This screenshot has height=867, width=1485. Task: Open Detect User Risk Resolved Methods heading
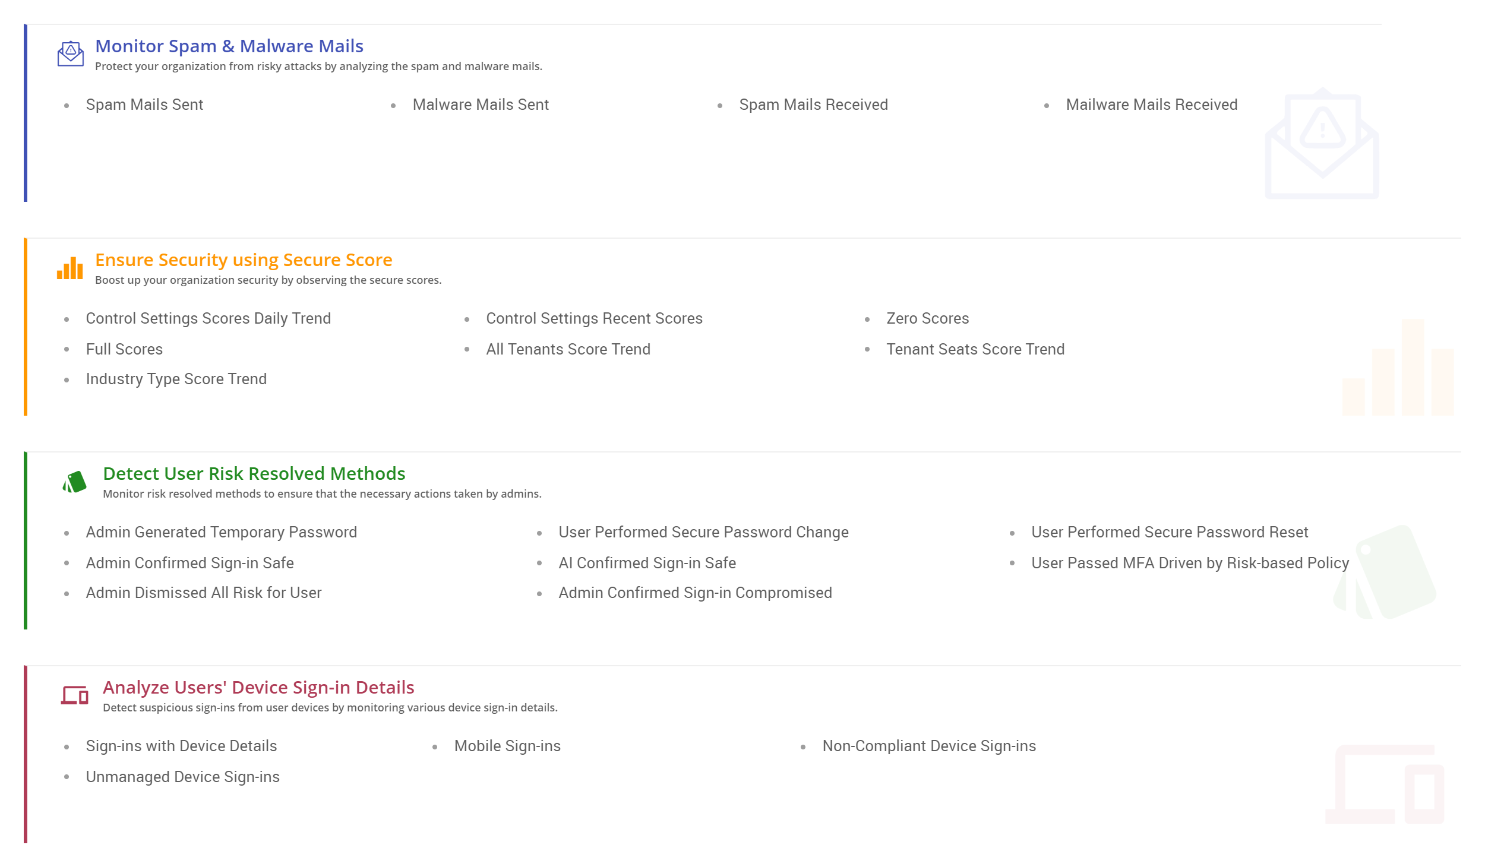[x=254, y=474]
